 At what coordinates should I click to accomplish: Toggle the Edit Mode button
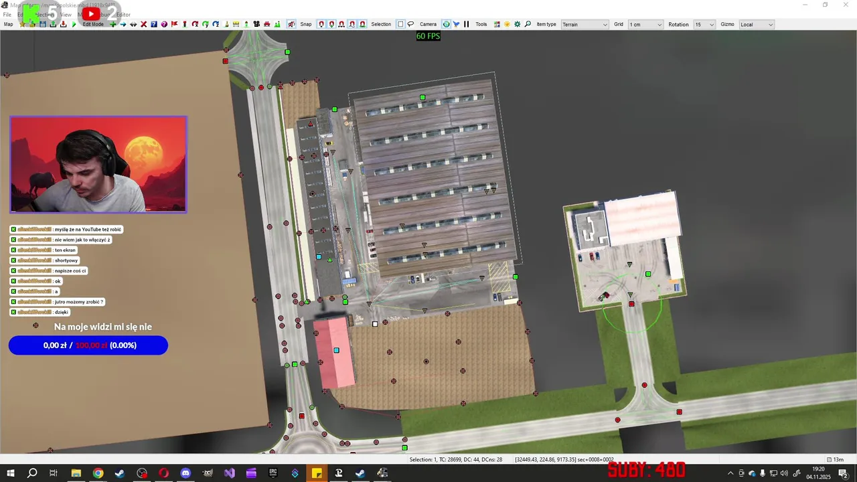(x=93, y=24)
